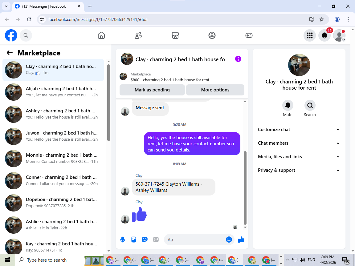Install app icon in address bar
355x266 pixels.
pos(312,19)
